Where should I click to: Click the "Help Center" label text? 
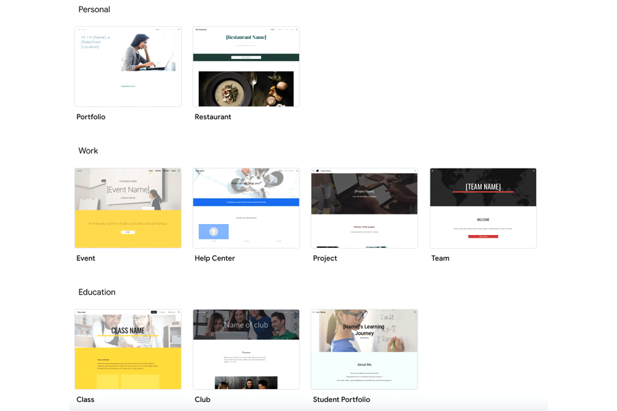point(215,258)
